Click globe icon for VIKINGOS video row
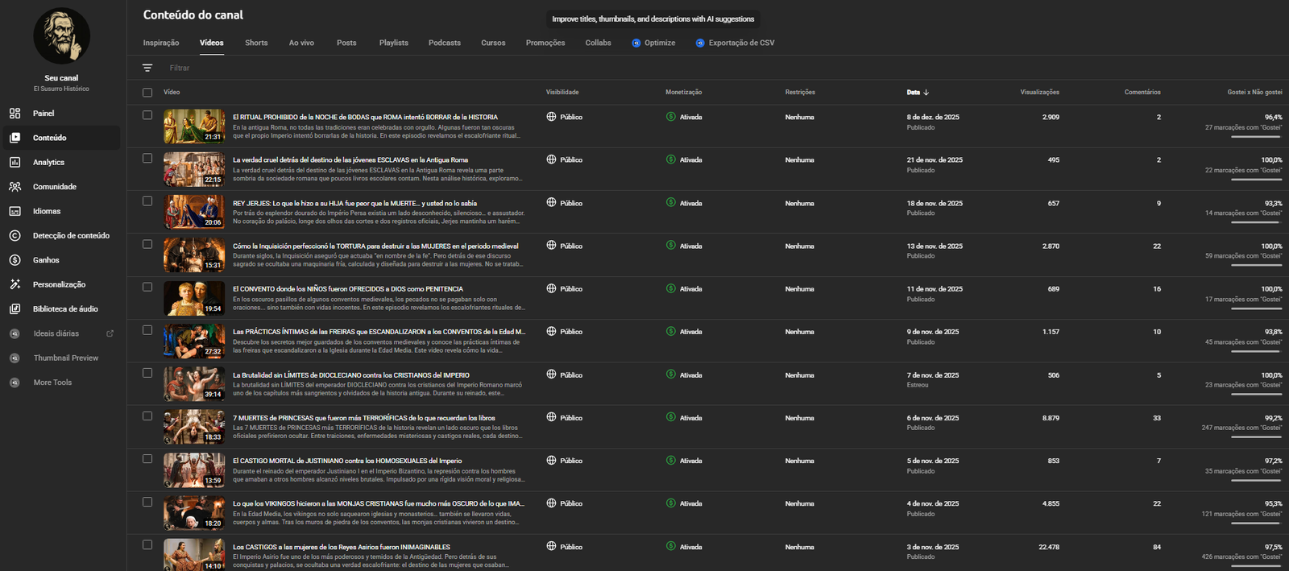 [x=551, y=503]
